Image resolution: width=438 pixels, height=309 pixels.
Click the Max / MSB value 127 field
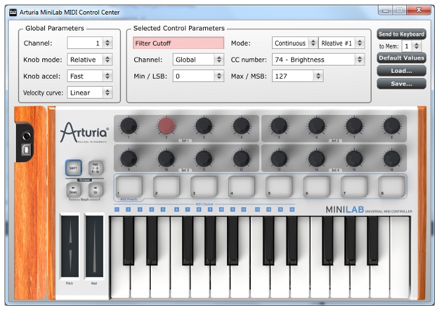coord(292,76)
